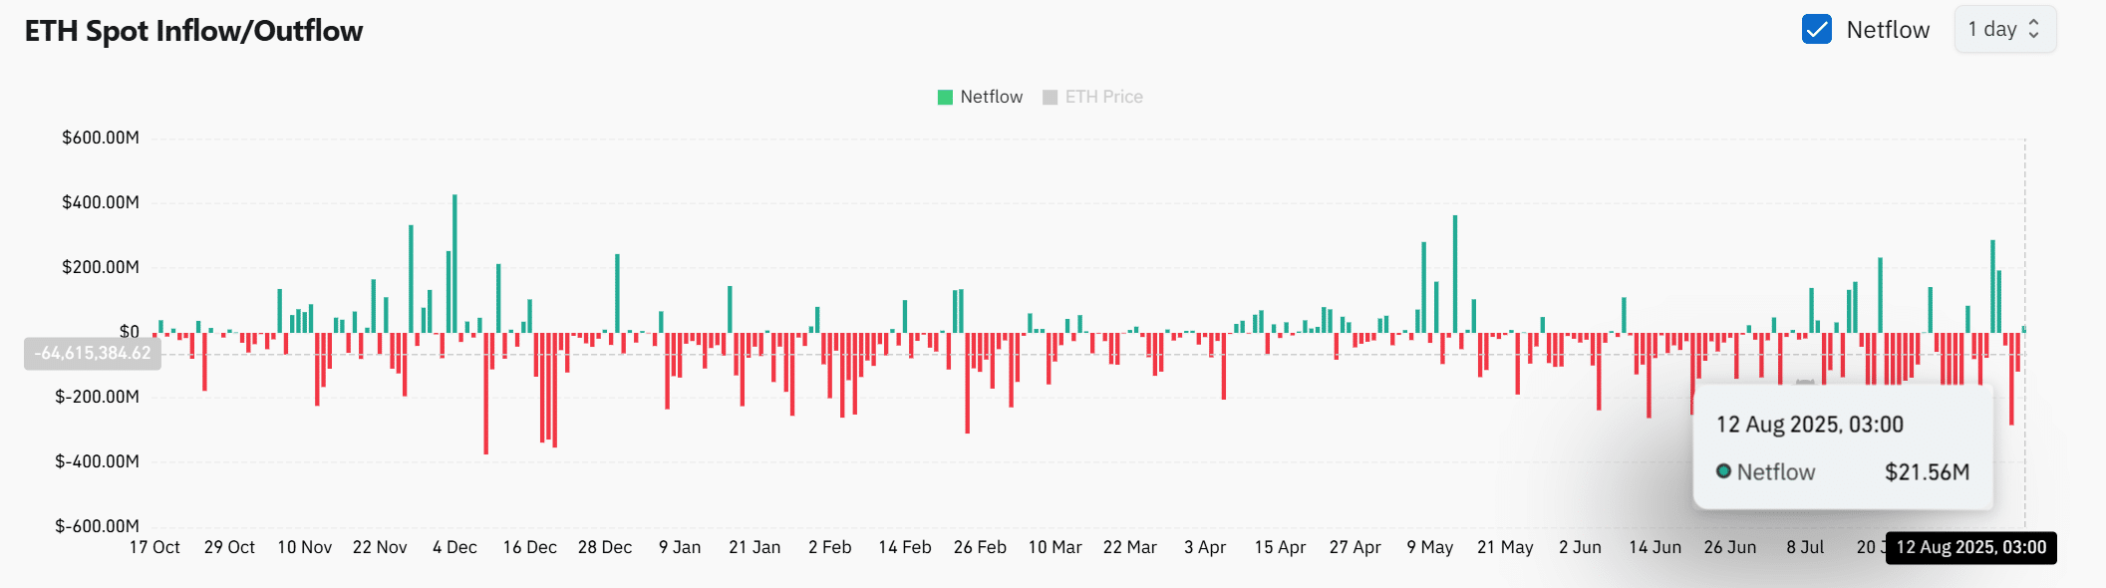Toggle the green Netflow legend square
The height and width of the screenshot is (588, 2106).
click(945, 98)
